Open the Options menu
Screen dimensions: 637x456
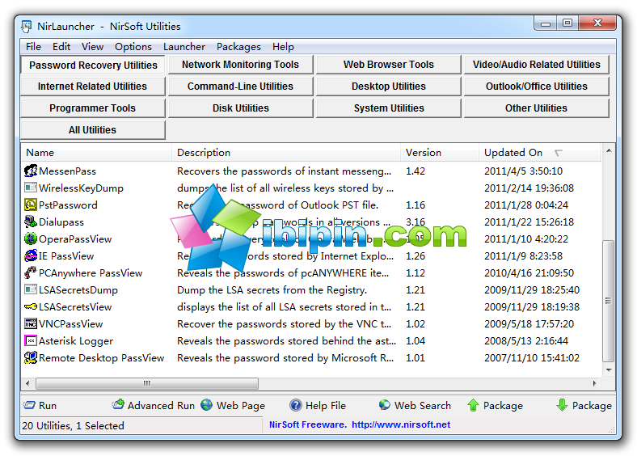click(133, 47)
